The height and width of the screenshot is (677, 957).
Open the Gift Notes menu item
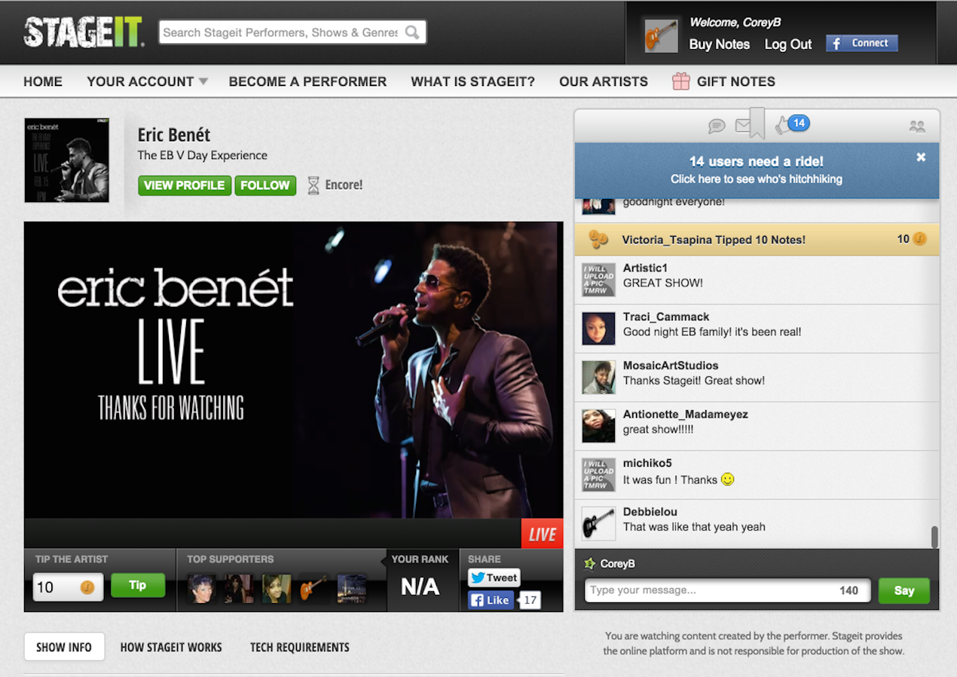[x=723, y=81]
